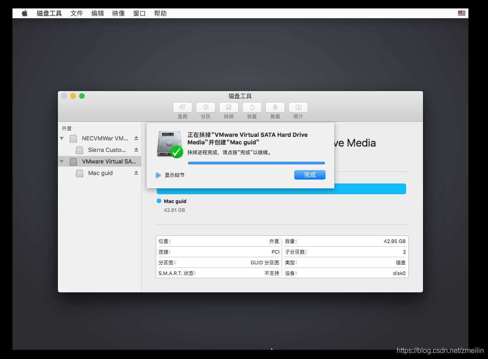488x359 pixels.
Task: Click the 装载 mount toolbar icon
Action: (275, 108)
